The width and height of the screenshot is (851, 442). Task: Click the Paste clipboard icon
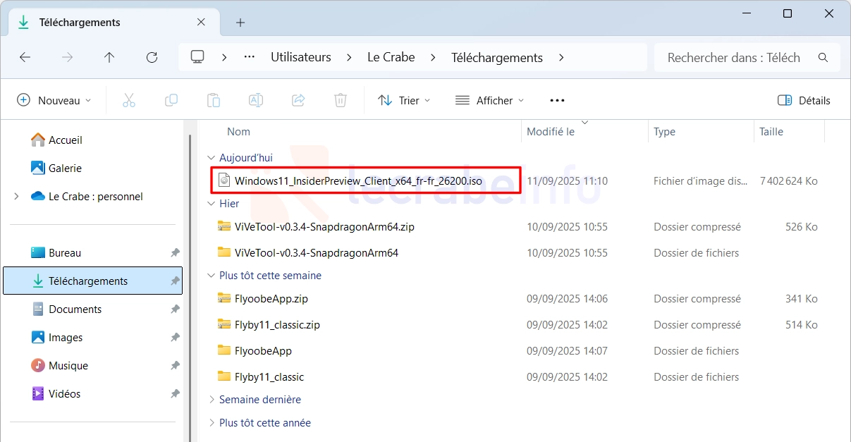click(214, 100)
